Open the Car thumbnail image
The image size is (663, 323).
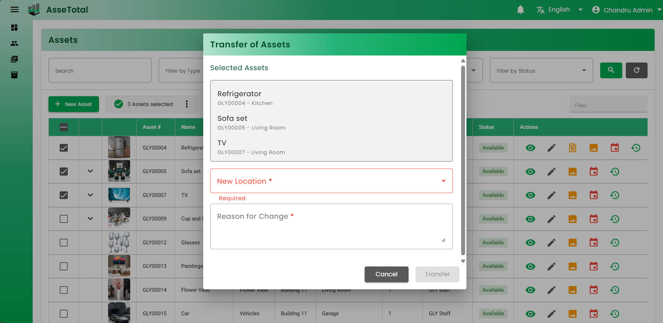[x=119, y=312]
